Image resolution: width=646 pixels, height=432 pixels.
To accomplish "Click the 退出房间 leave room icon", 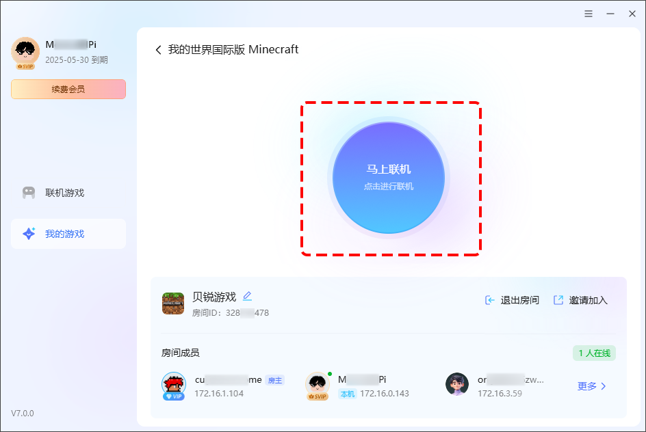I will 489,300.
